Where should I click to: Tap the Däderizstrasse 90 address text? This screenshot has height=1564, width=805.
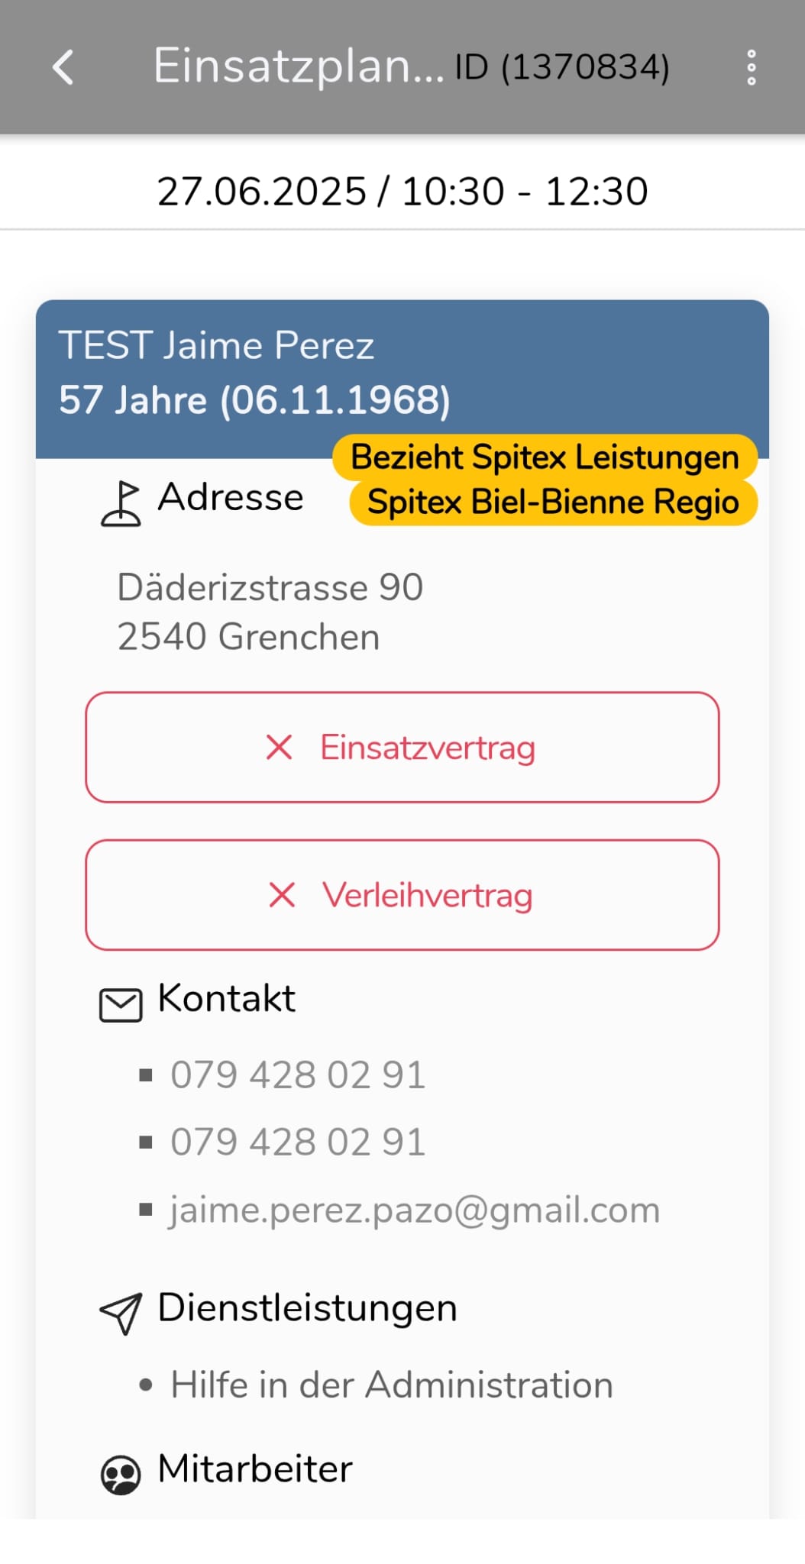tap(270, 588)
